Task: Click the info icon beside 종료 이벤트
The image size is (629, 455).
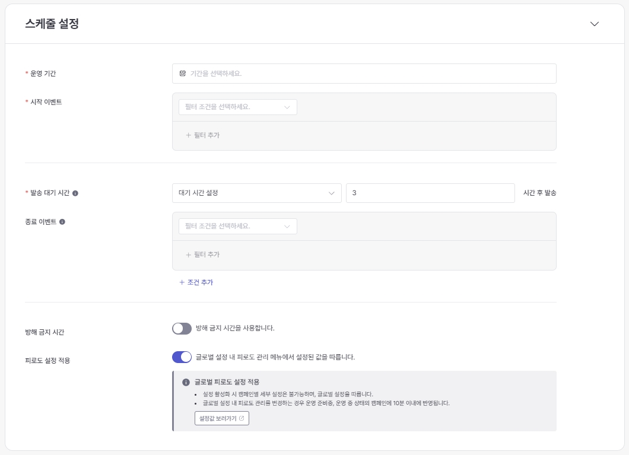Action: coord(62,222)
